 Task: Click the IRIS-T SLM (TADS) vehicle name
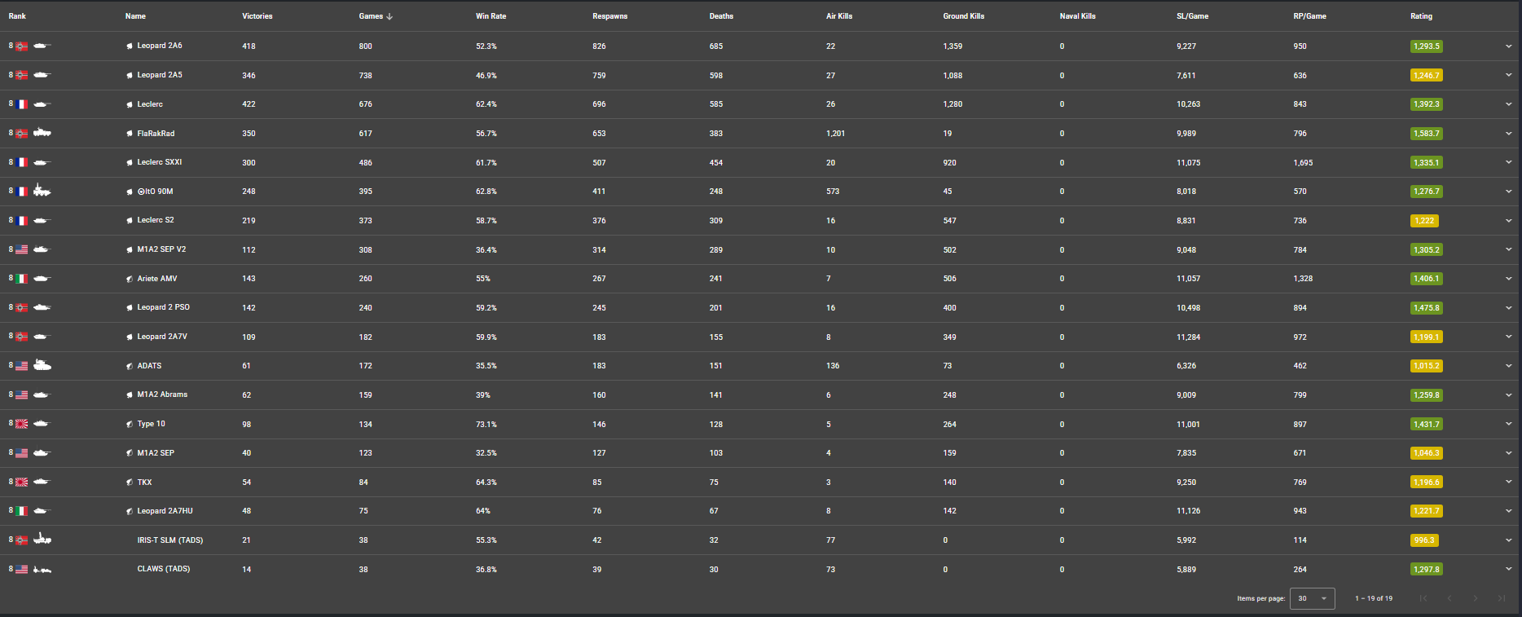point(170,540)
